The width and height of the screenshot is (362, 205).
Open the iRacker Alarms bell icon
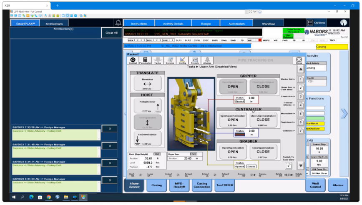click(x=207, y=60)
